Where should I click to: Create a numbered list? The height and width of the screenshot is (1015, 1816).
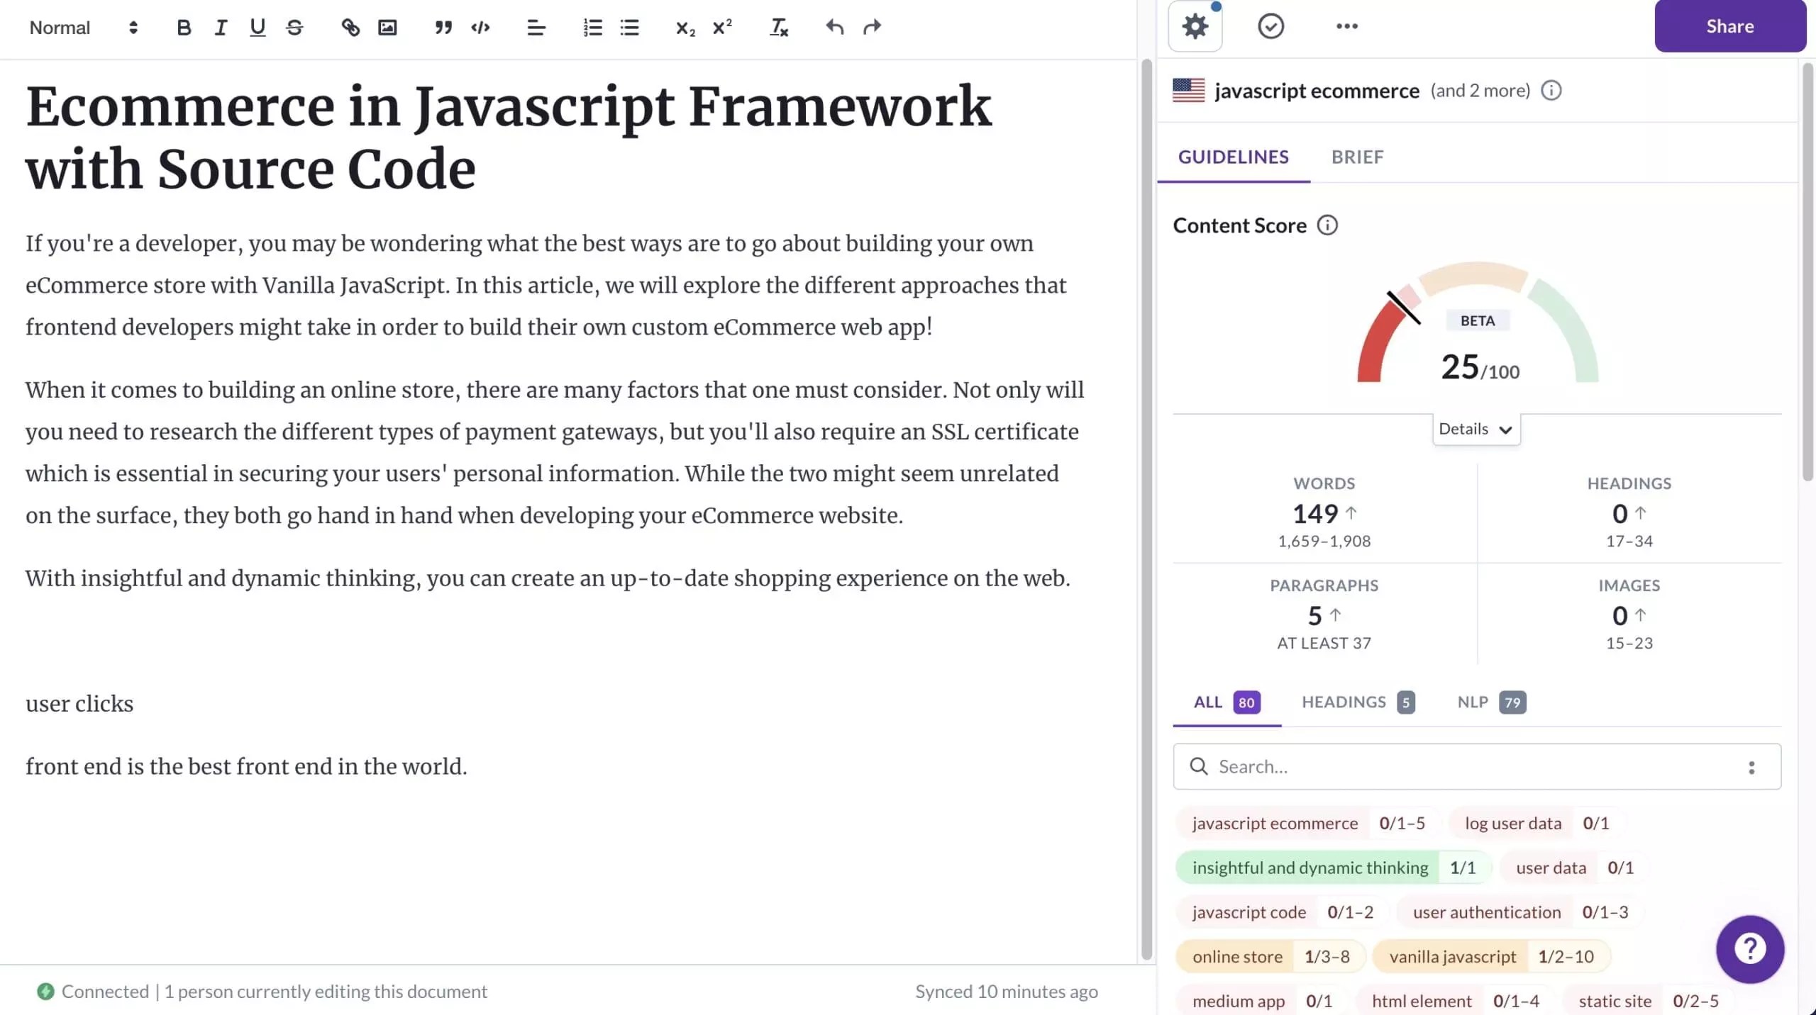[x=592, y=28]
